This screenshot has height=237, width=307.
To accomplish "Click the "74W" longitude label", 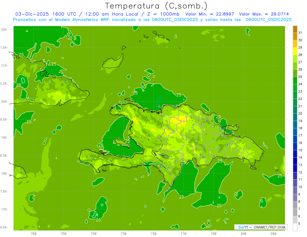I will tap(94, 233).
